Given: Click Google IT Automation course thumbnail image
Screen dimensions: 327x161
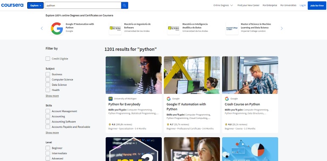Looking at the screenshot, I should (x=192, y=75).
